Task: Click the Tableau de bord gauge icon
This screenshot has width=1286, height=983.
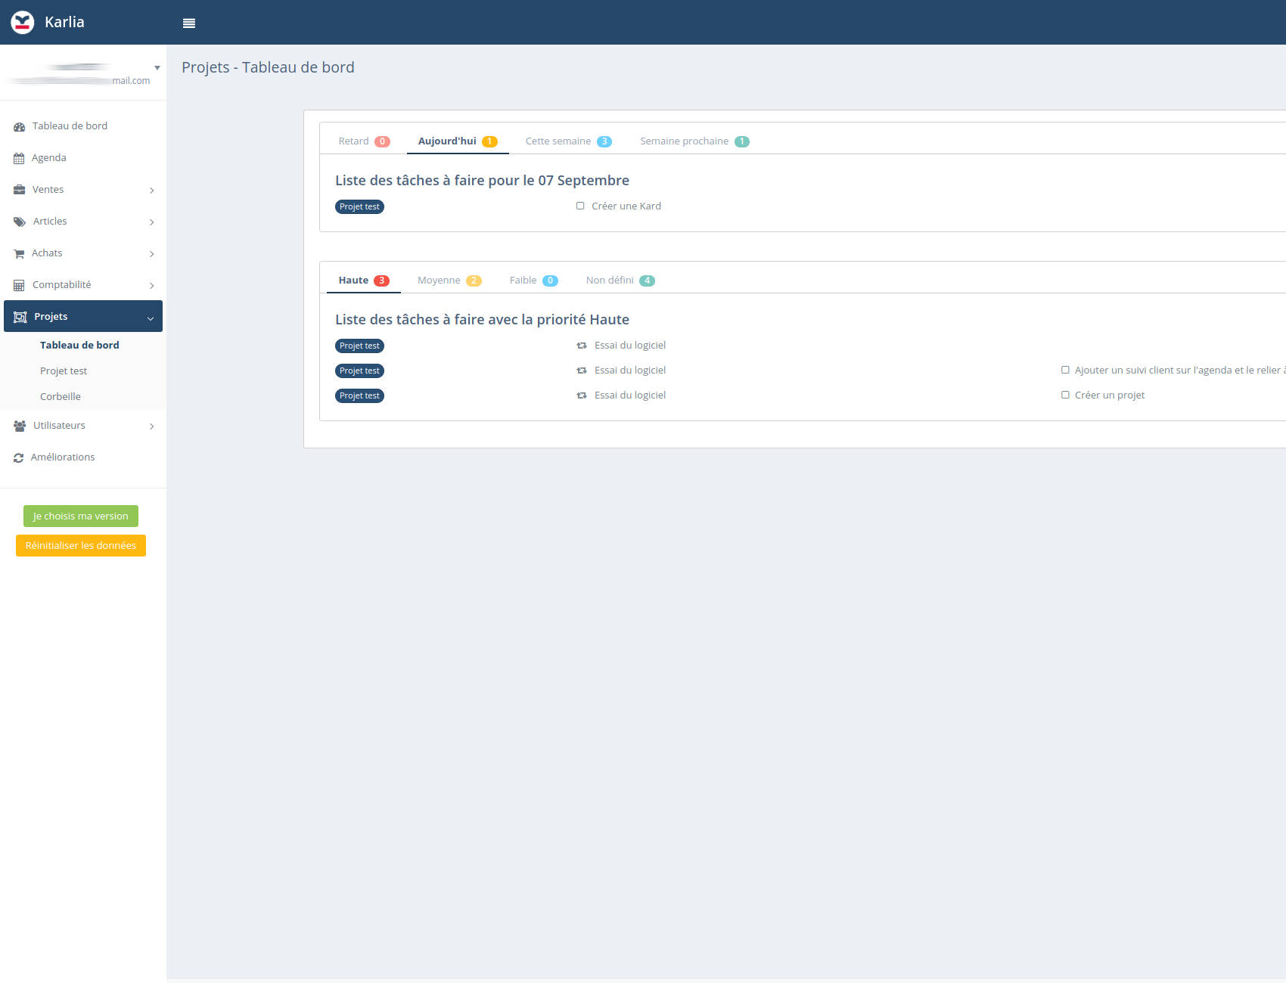Action: [20, 127]
